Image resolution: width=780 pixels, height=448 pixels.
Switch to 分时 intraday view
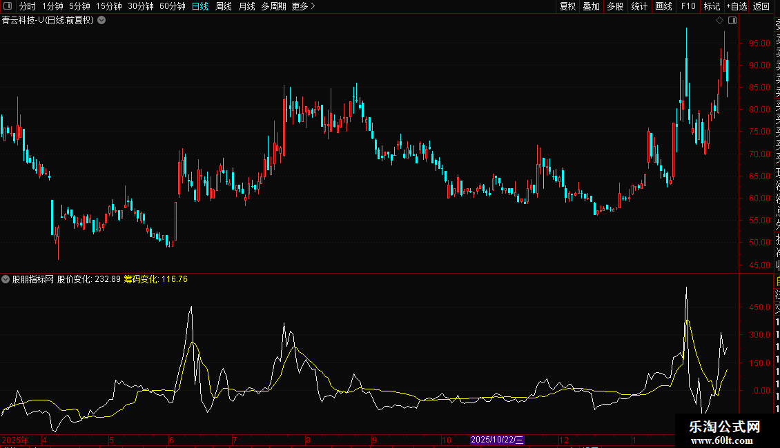(28, 6)
